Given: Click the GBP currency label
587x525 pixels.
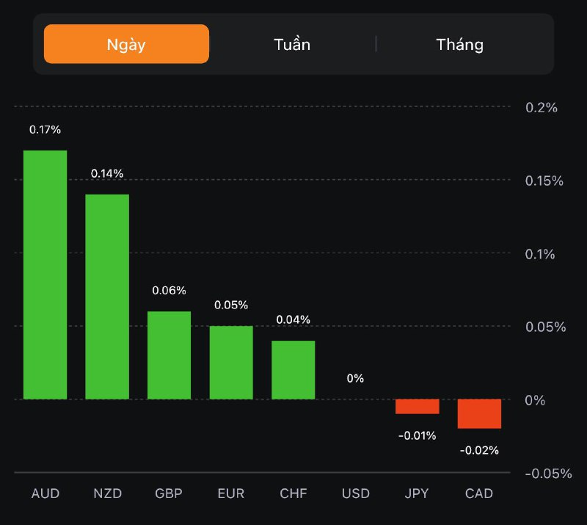Looking at the screenshot, I should (169, 493).
